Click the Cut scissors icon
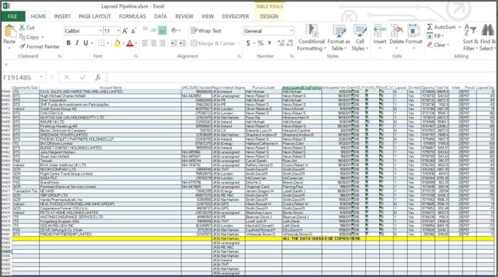This screenshot has height=277, width=498. point(21,28)
